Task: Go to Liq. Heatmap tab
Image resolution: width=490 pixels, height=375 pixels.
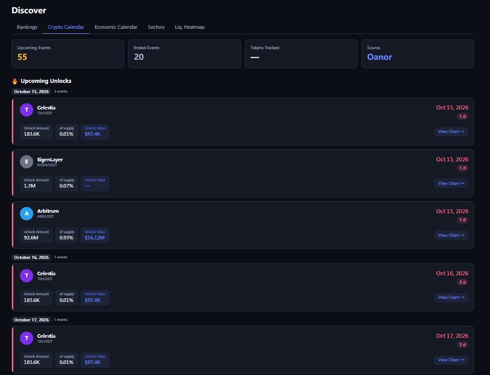Action: tap(190, 27)
